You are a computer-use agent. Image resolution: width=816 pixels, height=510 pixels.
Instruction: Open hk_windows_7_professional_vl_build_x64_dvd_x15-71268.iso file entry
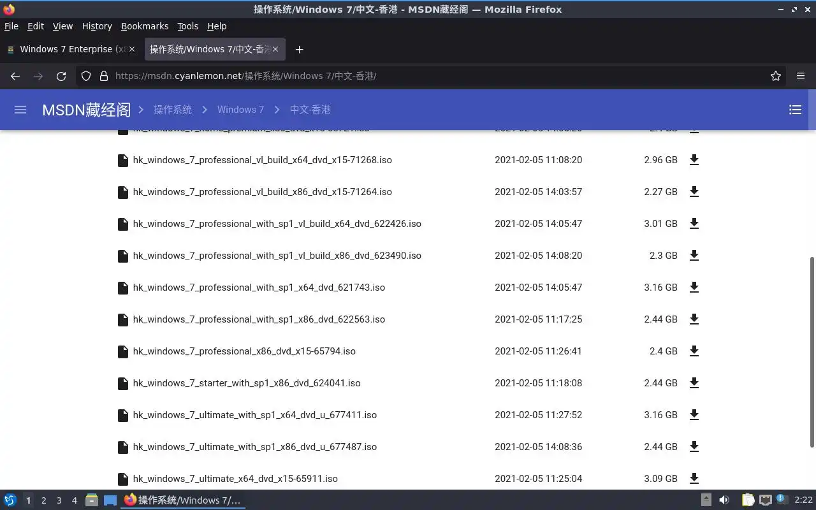click(x=262, y=160)
